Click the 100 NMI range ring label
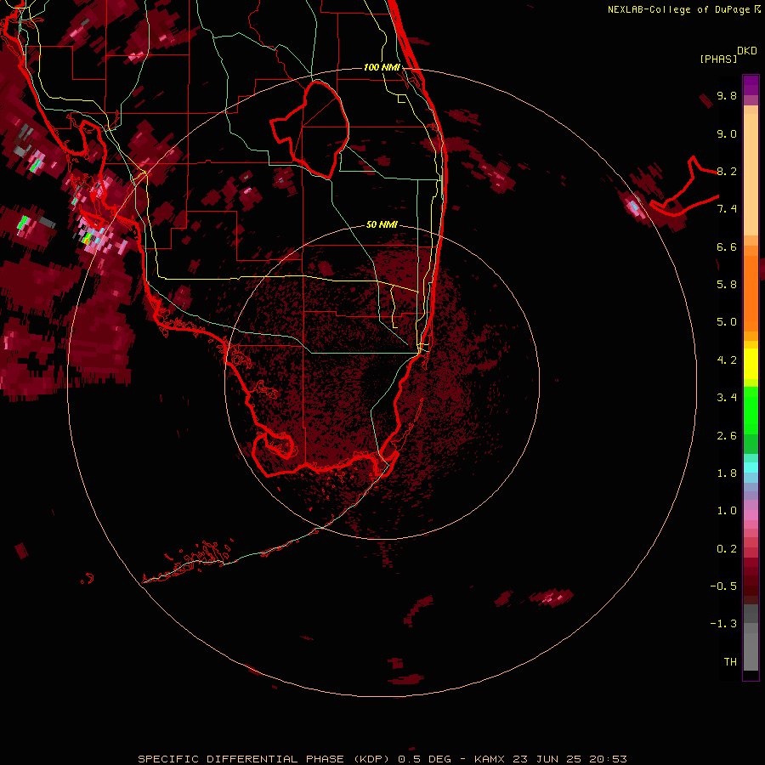765x765 pixels. click(x=382, y=67)
